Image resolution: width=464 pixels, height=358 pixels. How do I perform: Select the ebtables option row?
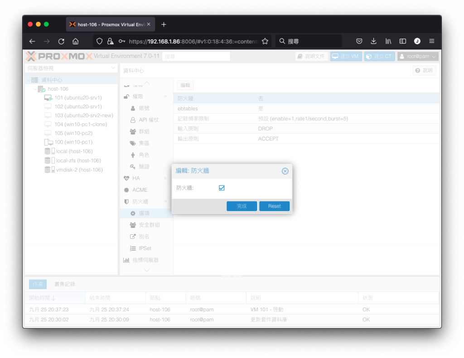click(306, 109)
